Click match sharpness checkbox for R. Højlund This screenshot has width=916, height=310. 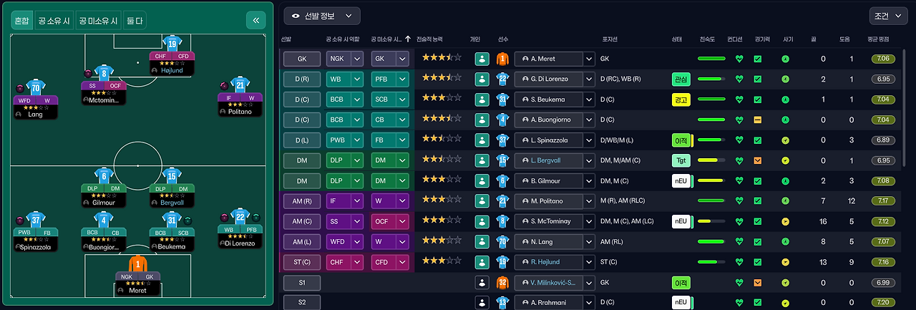click(758, 262)
